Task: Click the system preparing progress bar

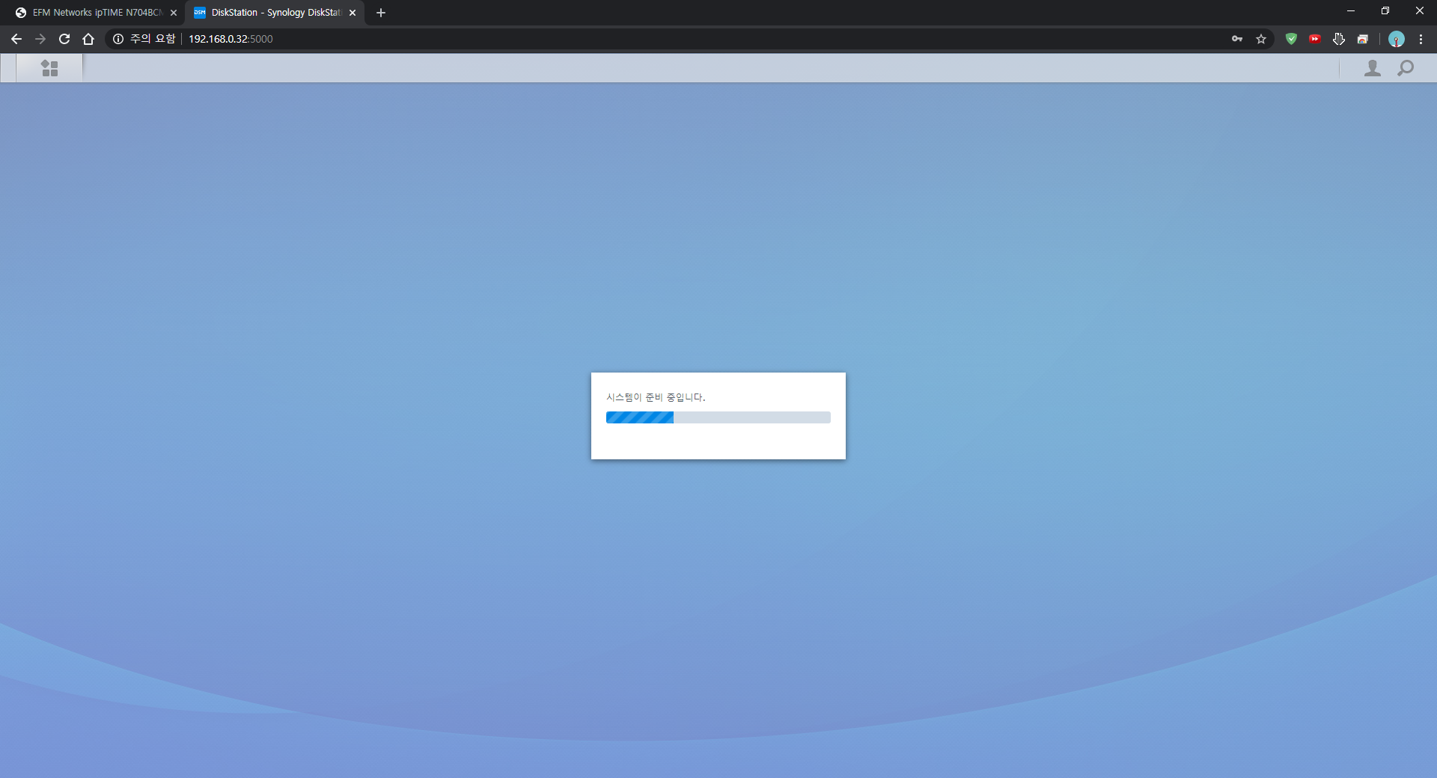Action: pos(718,417)
